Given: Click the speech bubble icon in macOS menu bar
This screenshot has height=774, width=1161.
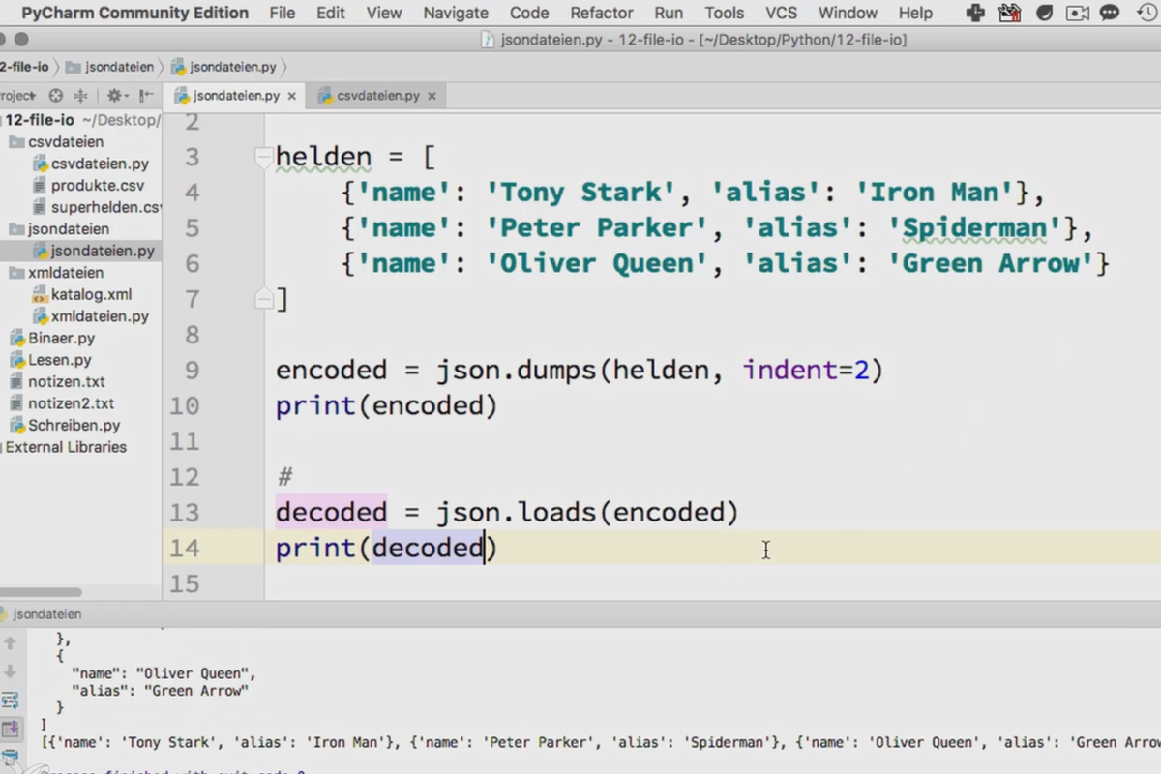Looking at the screenshot, I should (1110, 13).
